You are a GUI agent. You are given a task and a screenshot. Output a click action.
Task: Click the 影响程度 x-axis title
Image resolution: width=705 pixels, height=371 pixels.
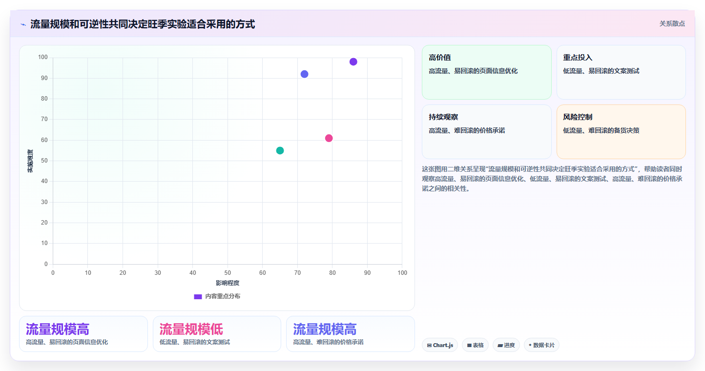(228, 283)
